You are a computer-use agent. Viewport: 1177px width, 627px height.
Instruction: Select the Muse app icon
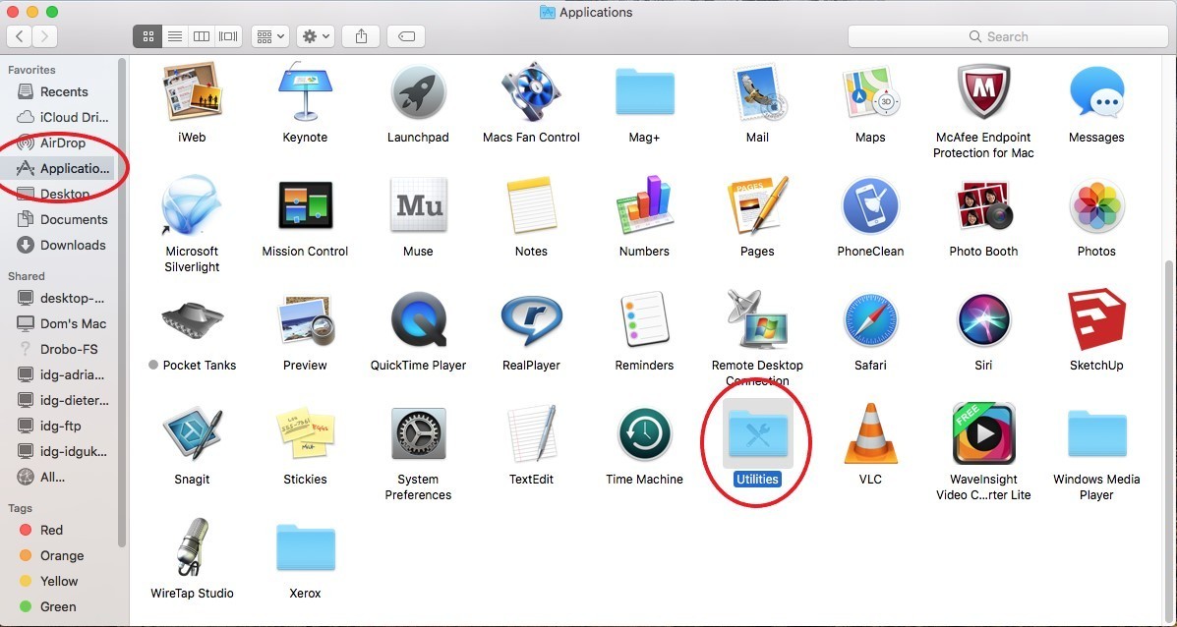(418, 204)
